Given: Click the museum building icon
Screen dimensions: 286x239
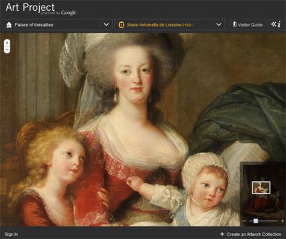Looking at the screenshot, I should tap(9, 25).
